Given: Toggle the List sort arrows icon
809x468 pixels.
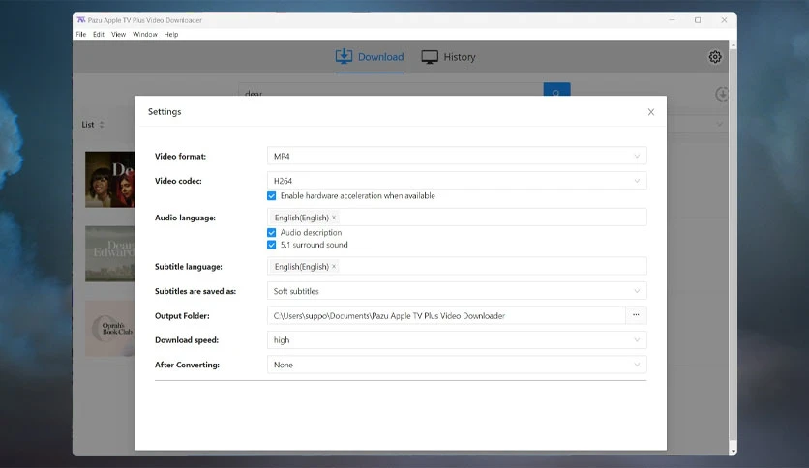Looking at the screenshot, I should point(102,124).
